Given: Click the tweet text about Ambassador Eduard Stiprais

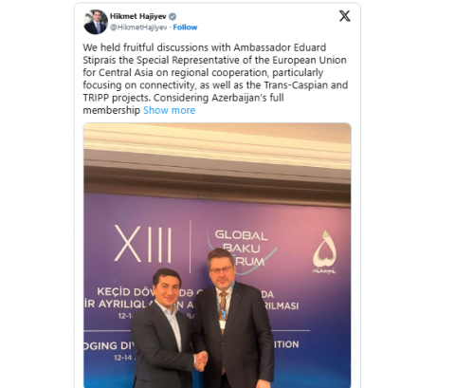Looking at the screenshot, I should (215, 79).
